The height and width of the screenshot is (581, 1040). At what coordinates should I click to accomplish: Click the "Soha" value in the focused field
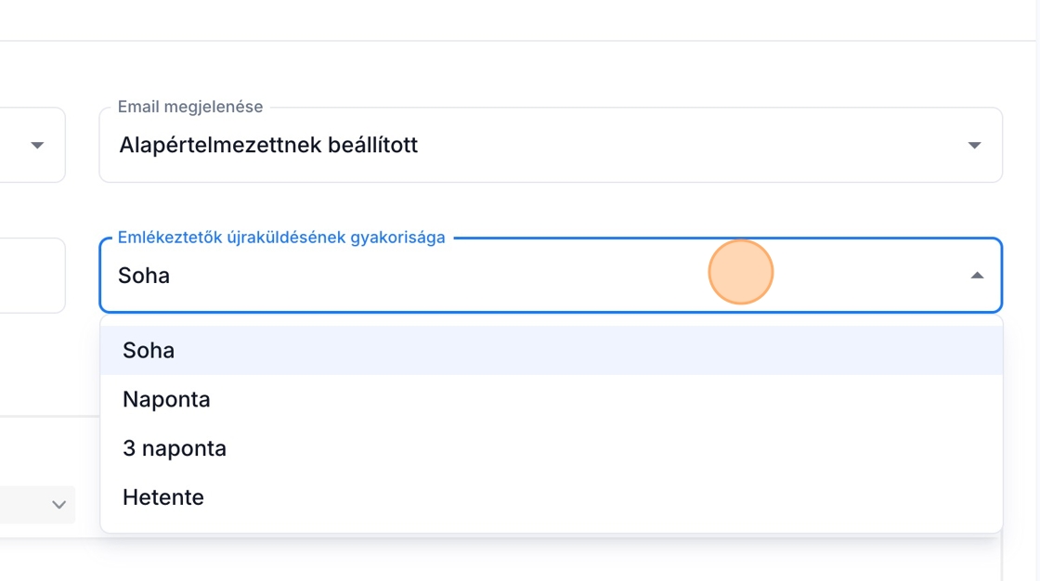(x=144, y=276)
